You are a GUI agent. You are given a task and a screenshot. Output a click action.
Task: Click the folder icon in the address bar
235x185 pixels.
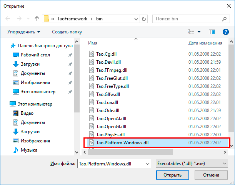coord(46,19)
